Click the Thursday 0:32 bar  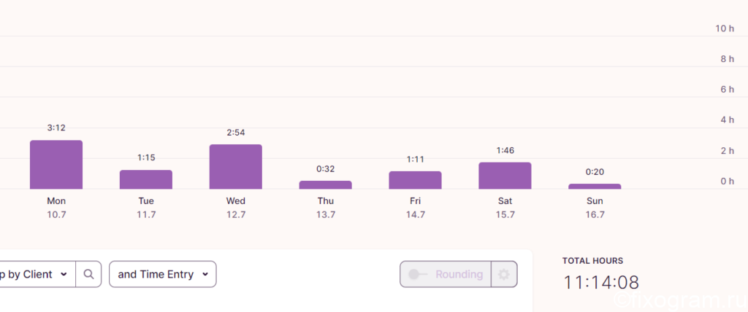coord(325,185)
